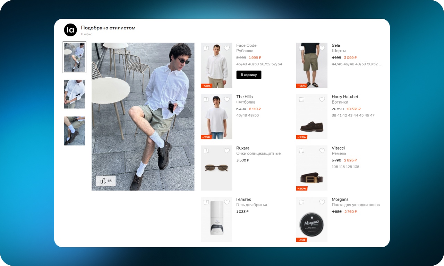Click the Гельтек brand name
444x266 pixels.
tap(244, 199)
